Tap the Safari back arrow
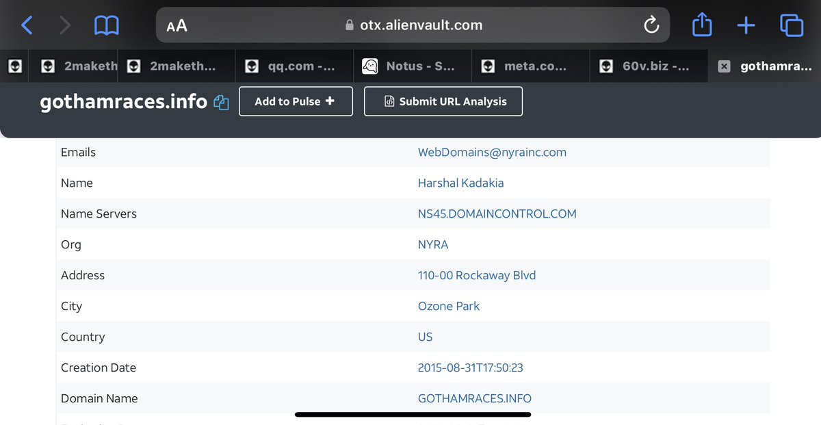Screen dimensions: 821x425 (x=27, y=25)
